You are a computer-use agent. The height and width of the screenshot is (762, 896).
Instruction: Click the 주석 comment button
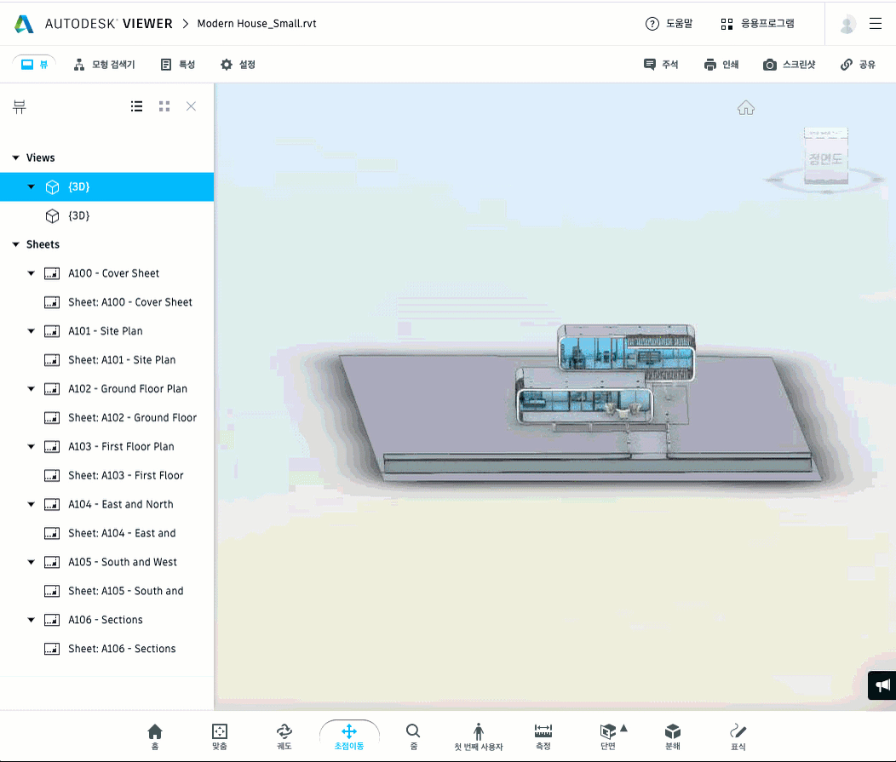coord(661,65)
